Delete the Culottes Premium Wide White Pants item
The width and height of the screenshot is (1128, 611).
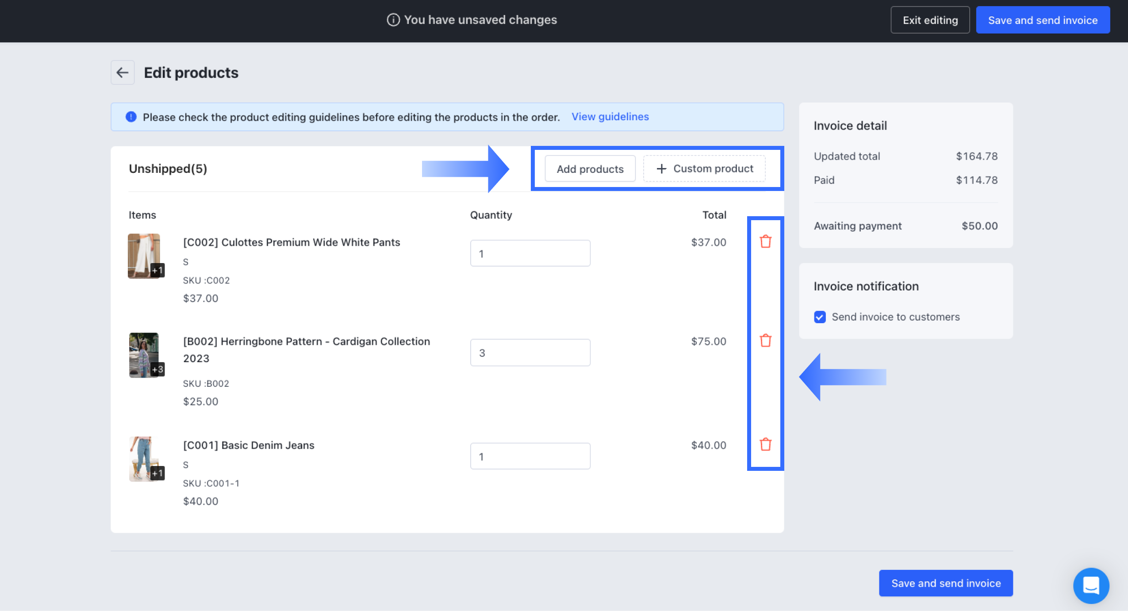765,242
